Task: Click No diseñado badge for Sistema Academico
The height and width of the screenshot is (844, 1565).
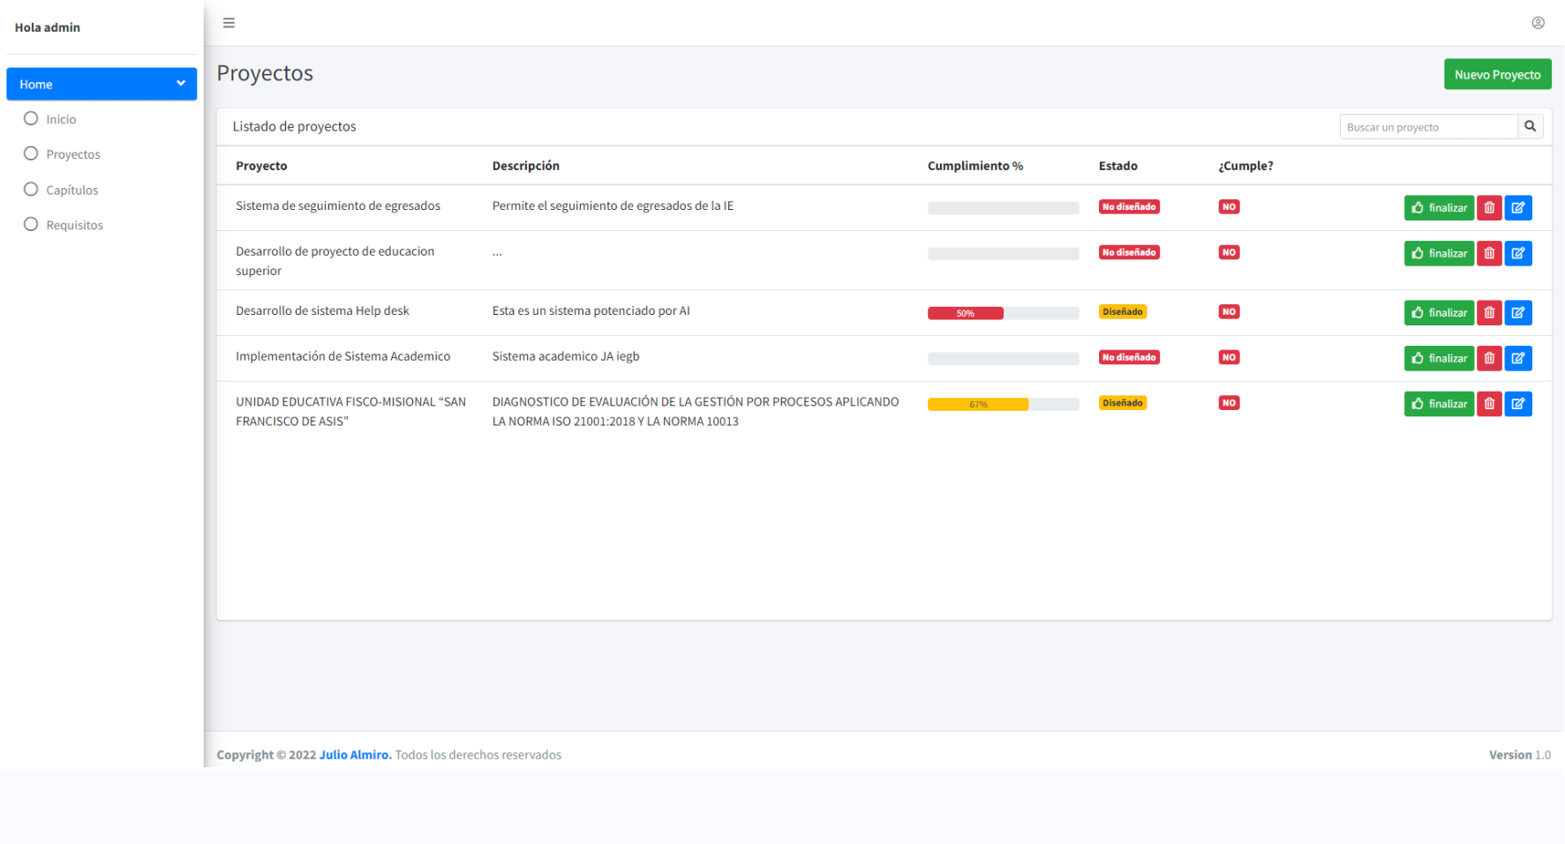Action: point(1129,357)
